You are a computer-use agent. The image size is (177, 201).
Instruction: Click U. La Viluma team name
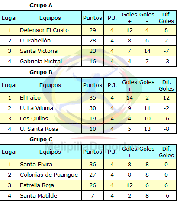(x=36, y=108)
